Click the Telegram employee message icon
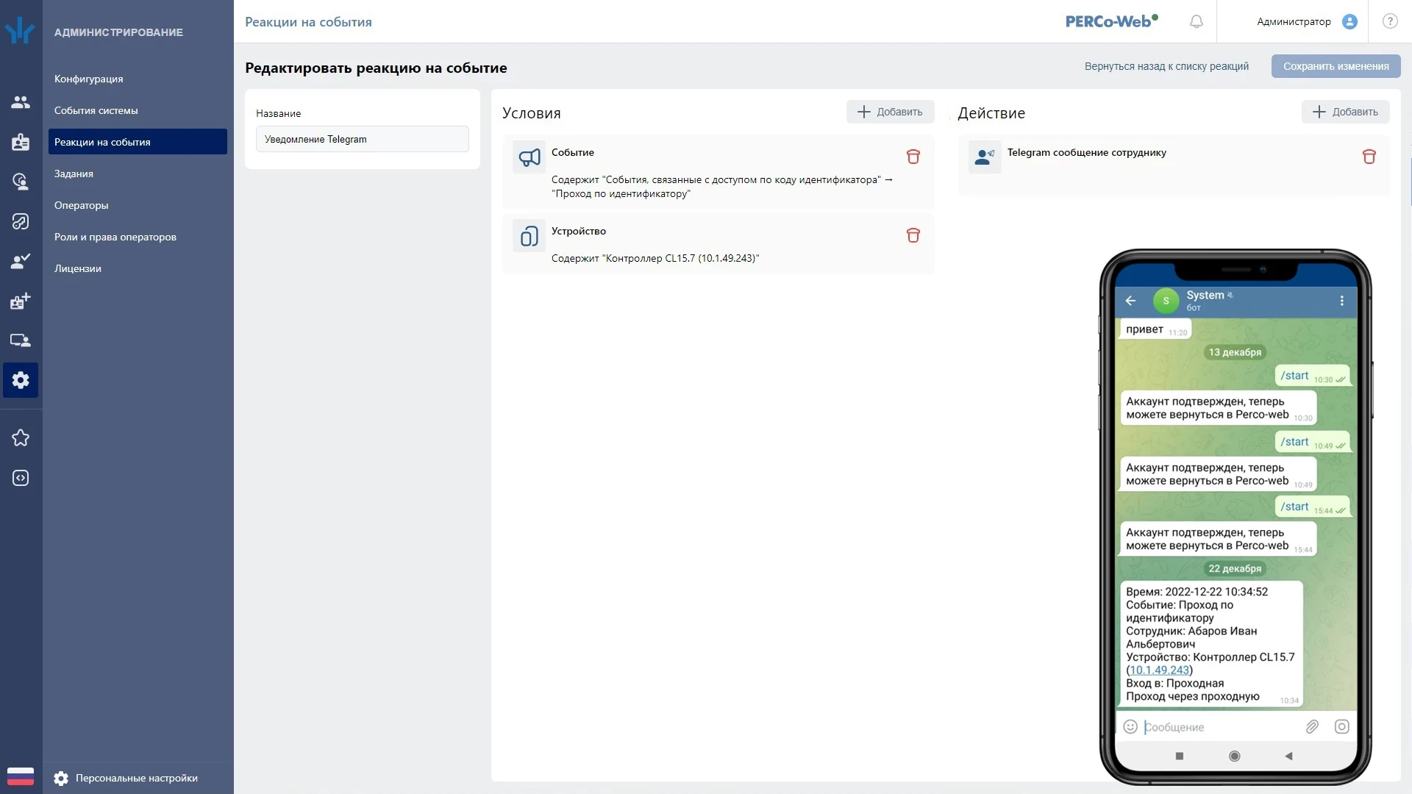The width and height of the screenshot is (1412, 794). (x=985, y=157)
